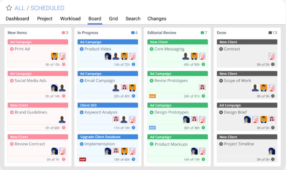This screenshot has height=170, width=286.
Task: Click the Review Contract status circle
Action: pyautogui.click(x=11, y=144)
